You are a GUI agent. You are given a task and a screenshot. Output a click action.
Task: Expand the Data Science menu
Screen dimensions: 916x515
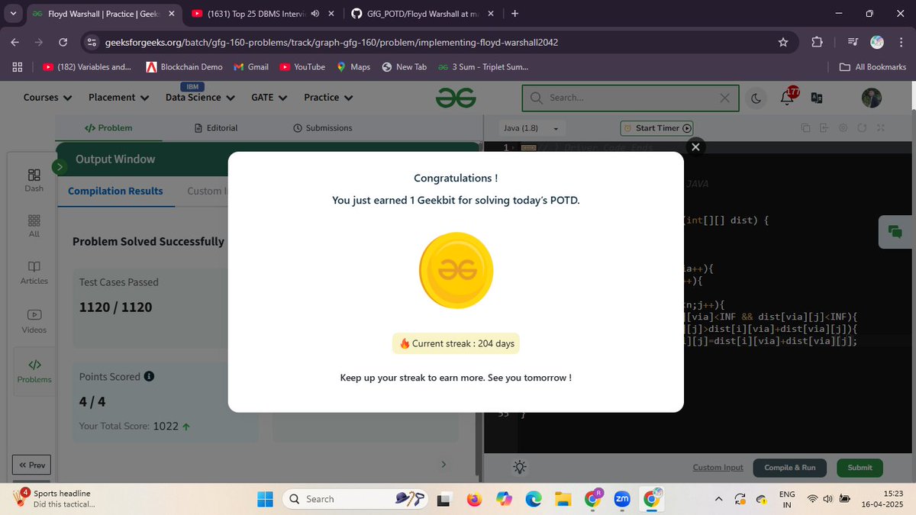(200, 98)
